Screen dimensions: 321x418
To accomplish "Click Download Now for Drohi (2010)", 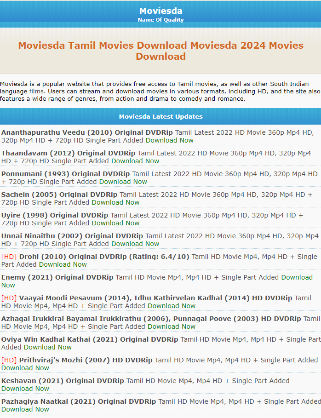I will pos(63,264).
